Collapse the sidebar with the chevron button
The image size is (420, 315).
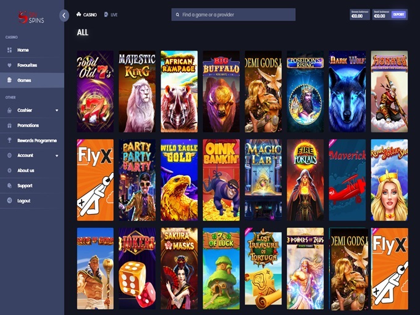click(64, 16)
